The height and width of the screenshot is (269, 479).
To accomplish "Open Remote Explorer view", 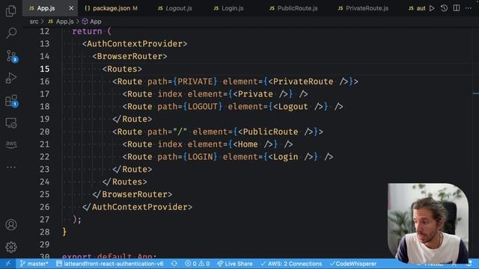I will coord(11,123).
